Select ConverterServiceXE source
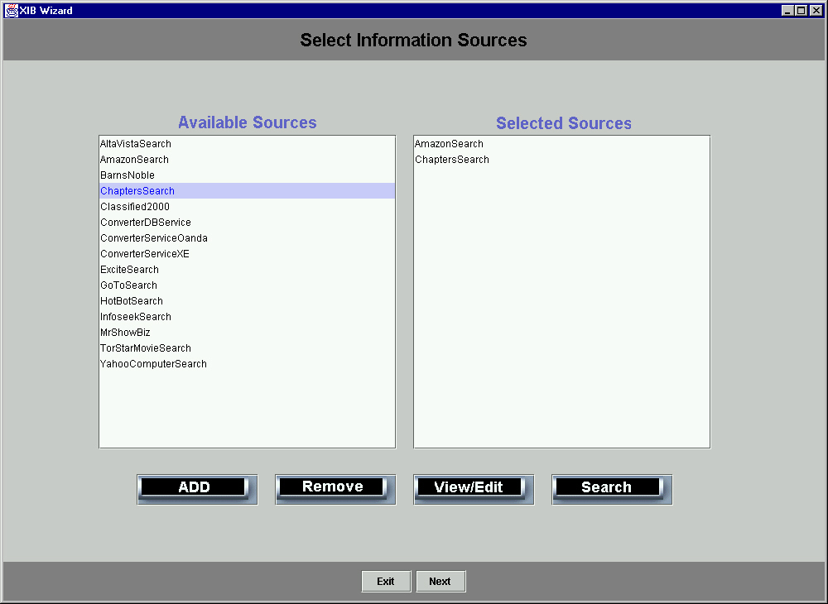Screen dimensions: 828x604 (x=247, y=254)
